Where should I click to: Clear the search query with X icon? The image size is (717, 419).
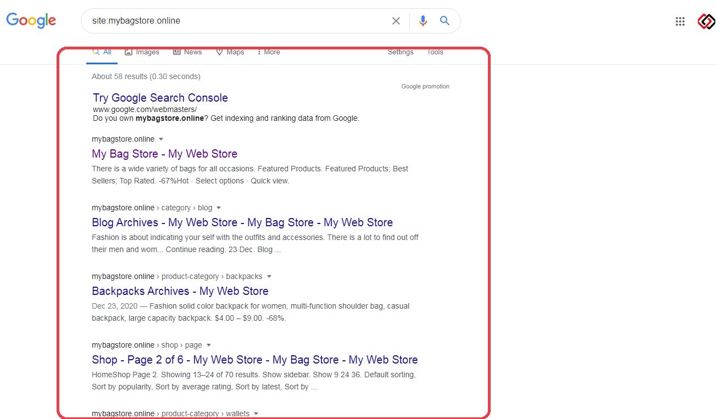click(396, 21)
